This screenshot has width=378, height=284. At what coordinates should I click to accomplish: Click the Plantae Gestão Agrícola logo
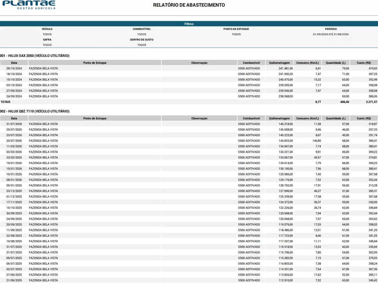pyautogui.click(x=29, y=5)
